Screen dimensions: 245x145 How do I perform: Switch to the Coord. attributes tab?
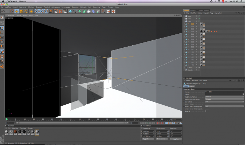pos(192,86)
